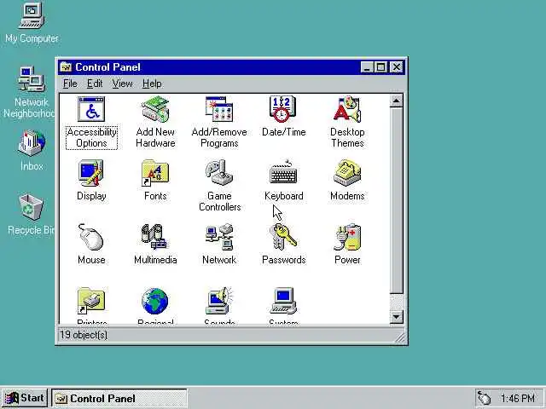Open Add/Remove Programs icon

click(219, 109)
